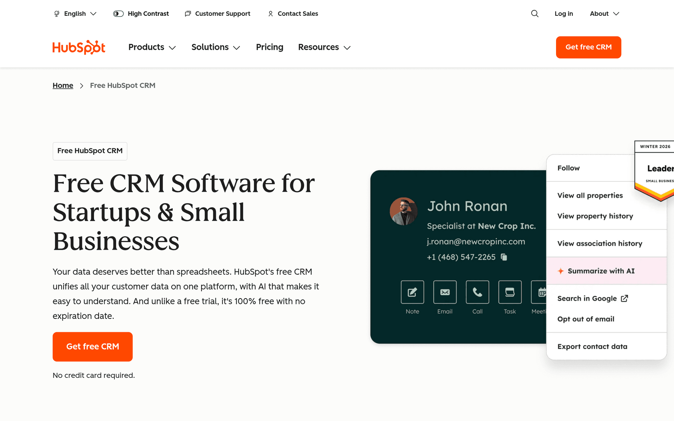Open the Solutions menu
Viewport: 674px width, 421px height.
(215, 47)
